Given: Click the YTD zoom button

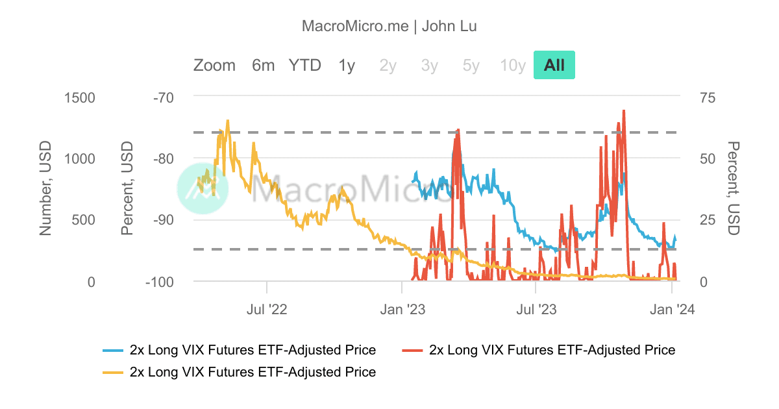Looking at the screenshot, I should coord(305,65).
